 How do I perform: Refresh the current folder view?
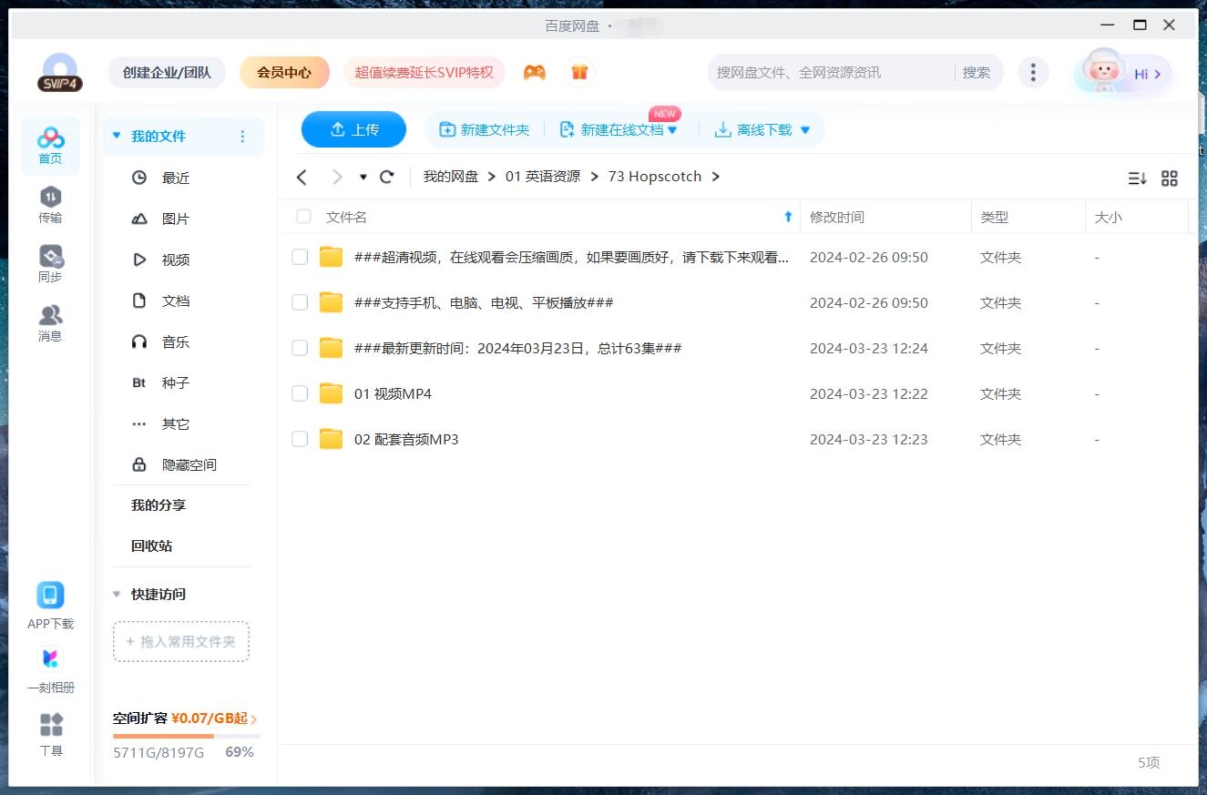[x=386, y=177]
